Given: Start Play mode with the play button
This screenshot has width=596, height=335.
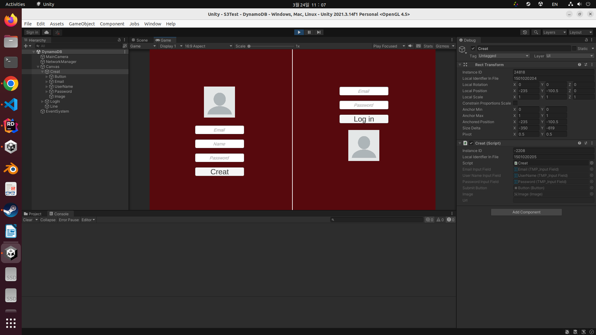Looking at the screenshot, I should 299,32.
